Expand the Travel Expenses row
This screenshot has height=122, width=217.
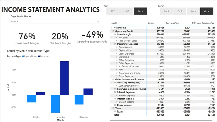pyautogui.click(x=116, y=76)
